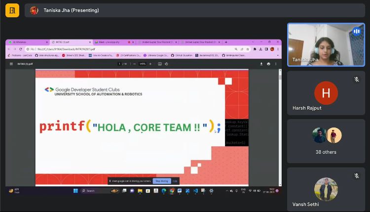370x212 pixels.
Task: Select Vansh Sethi participant tile
Action: coord(326,190)
